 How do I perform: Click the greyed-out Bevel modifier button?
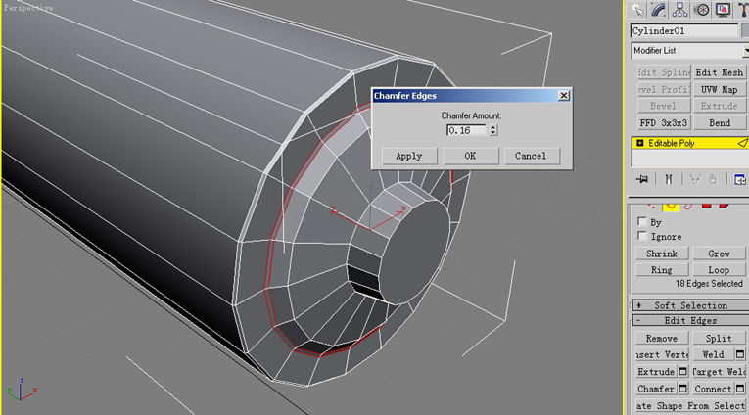[664, 106]
